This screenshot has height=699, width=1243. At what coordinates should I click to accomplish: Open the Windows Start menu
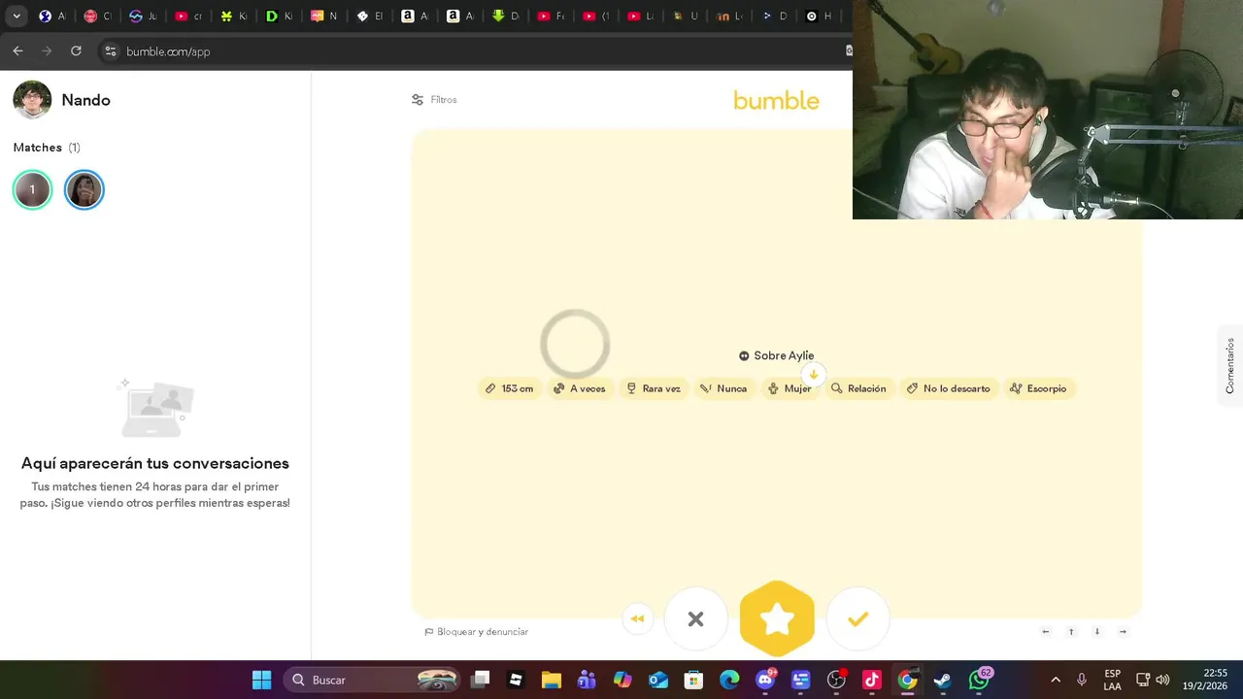pyautogui.click(x=262, y=680)
